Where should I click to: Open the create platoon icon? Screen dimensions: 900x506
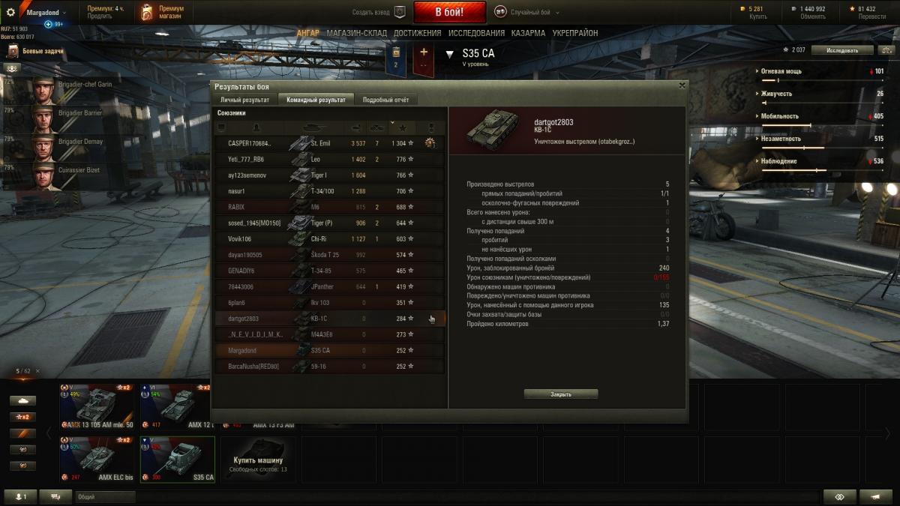click(x=400, y=12)
